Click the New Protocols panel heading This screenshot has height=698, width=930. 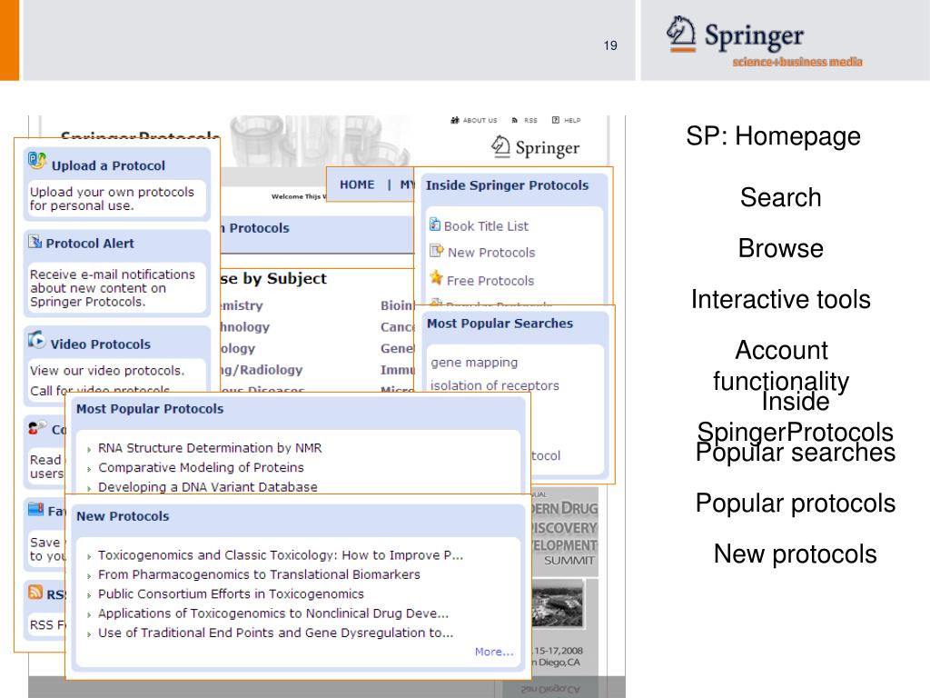click(123, 516)
